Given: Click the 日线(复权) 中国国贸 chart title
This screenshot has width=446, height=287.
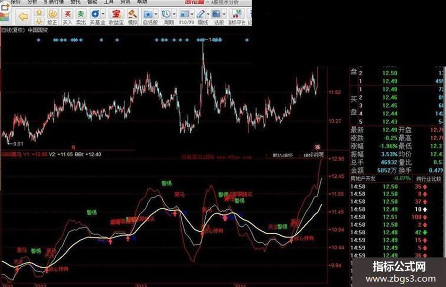Looking at the screenshot, I should click(x=25, y=30).
